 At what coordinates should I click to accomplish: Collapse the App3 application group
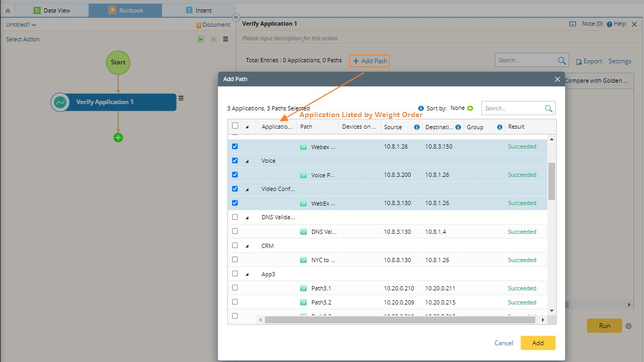click(x=247, y=274)
